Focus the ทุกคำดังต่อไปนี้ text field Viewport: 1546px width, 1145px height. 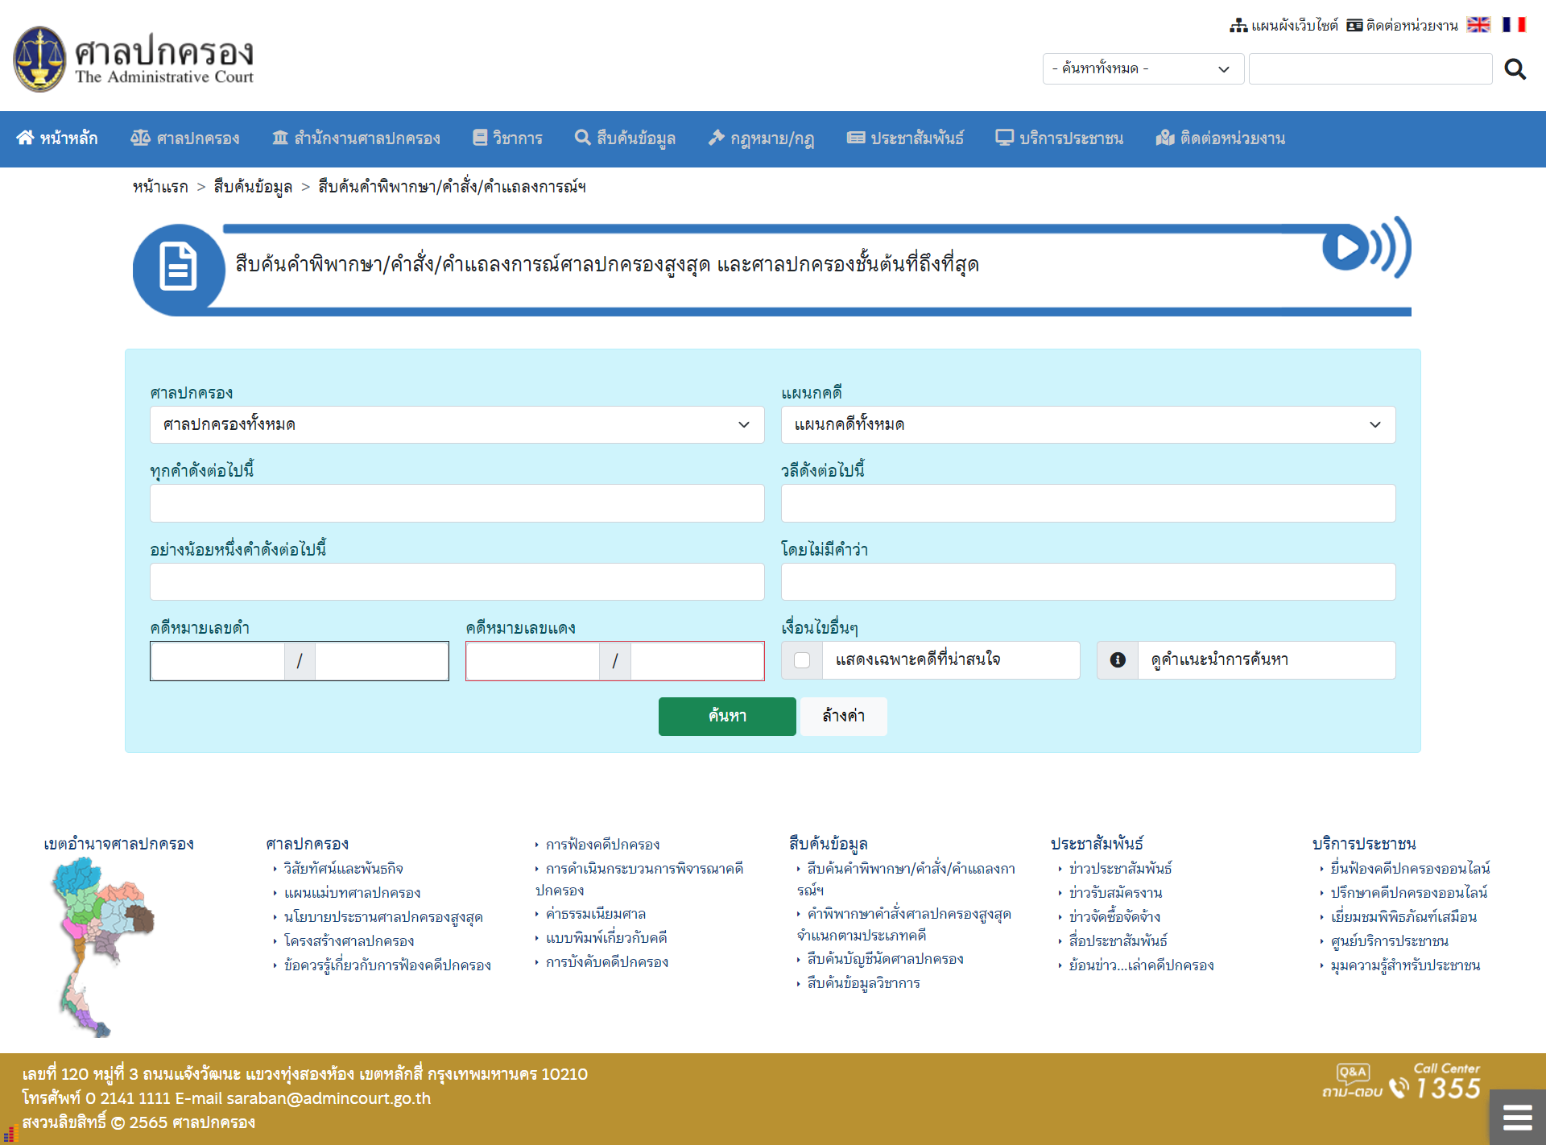457,503
